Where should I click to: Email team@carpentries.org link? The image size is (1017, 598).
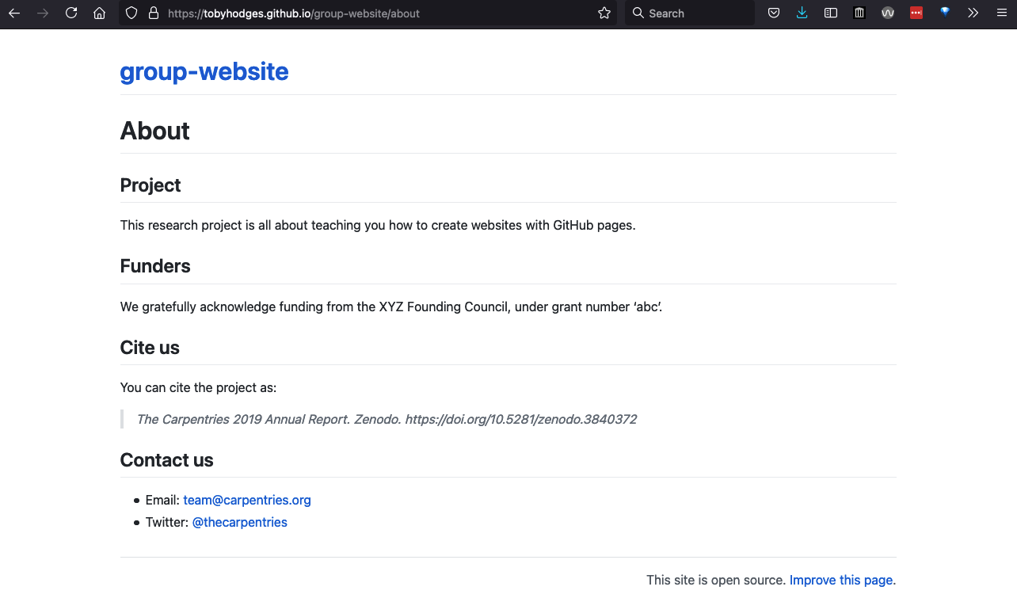click(247, 500)
